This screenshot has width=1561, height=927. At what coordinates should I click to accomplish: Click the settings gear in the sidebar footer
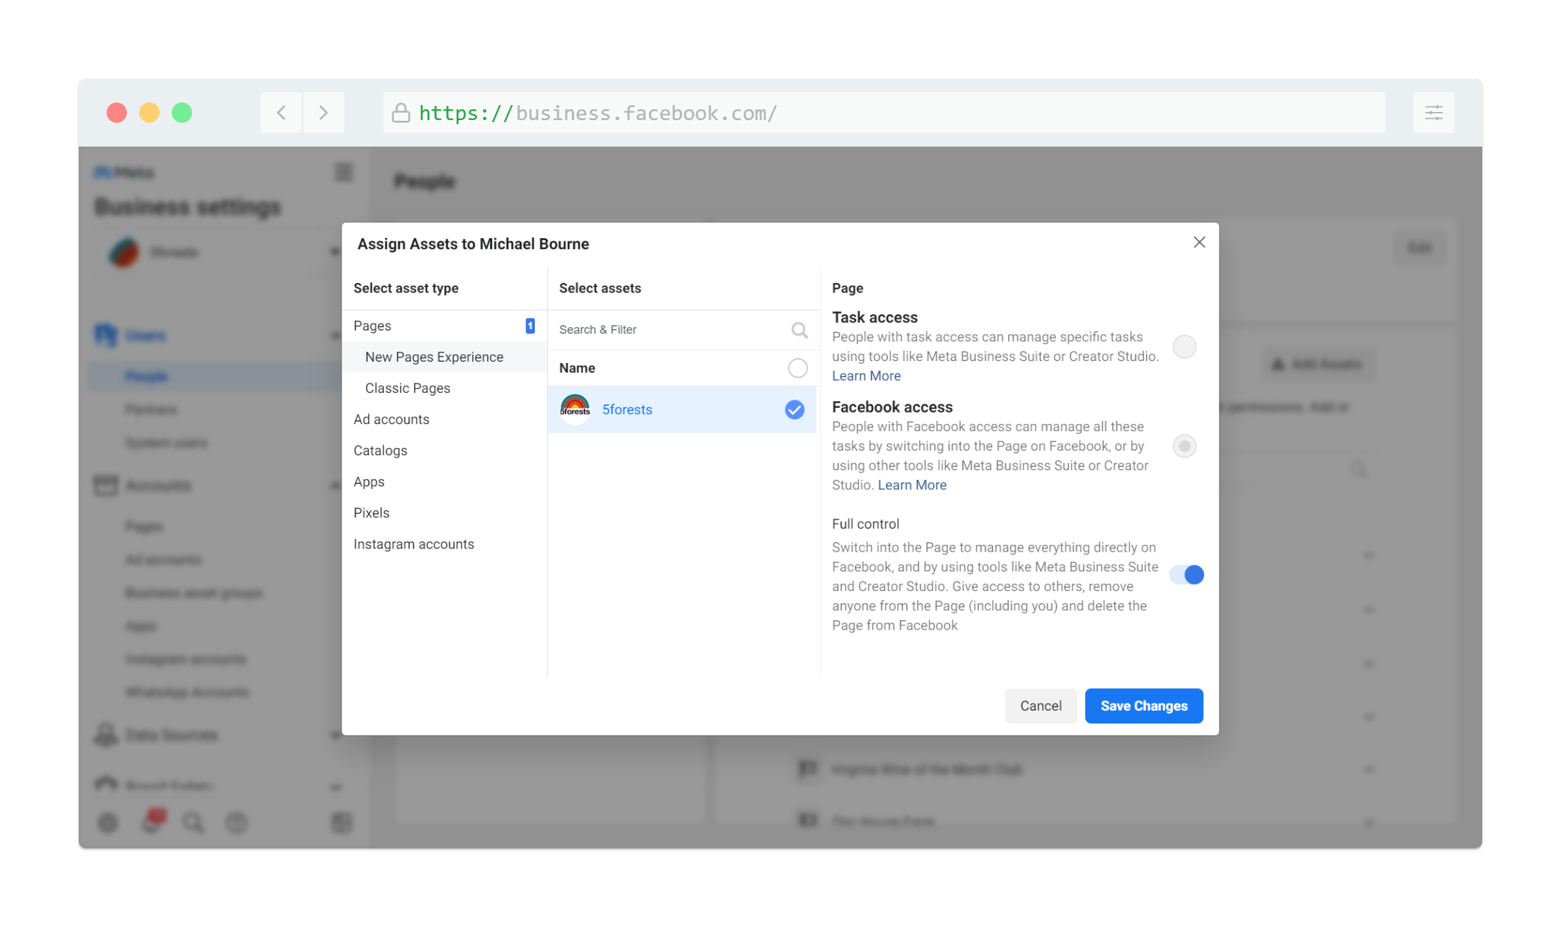click(108, 822)
